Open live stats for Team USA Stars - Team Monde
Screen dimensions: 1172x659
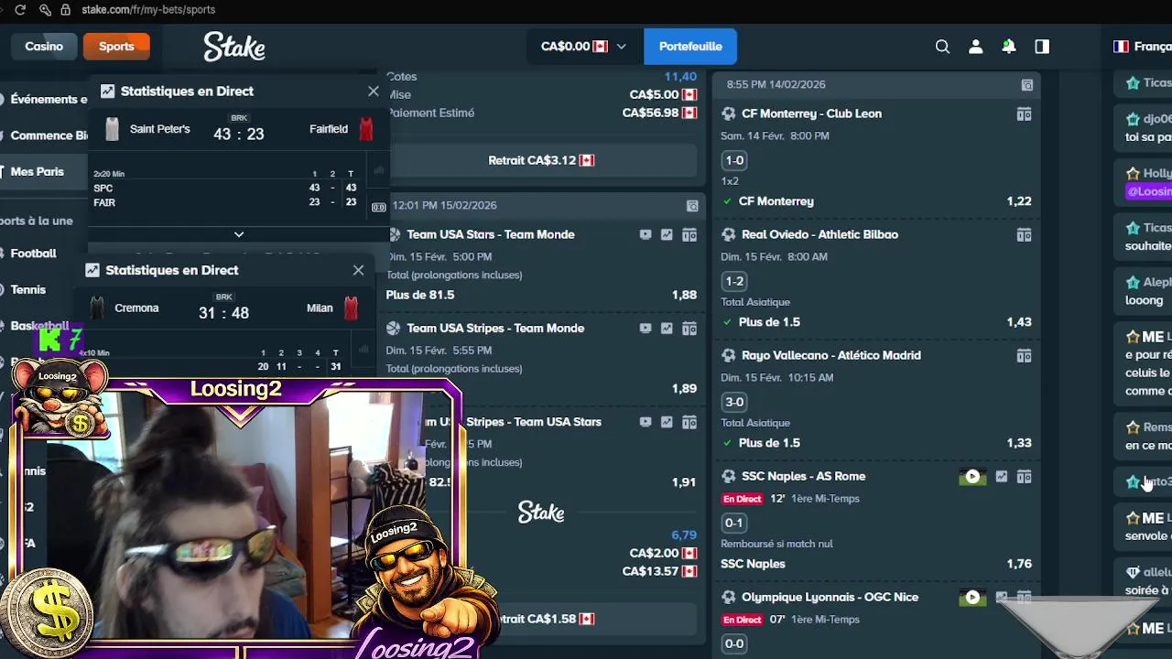[667, 235]
